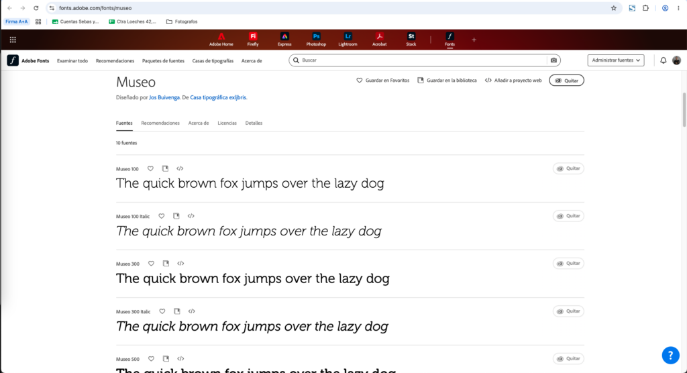The image size is (687, 373).
Task: Bookmark this page with star icon
Action: 613,8
